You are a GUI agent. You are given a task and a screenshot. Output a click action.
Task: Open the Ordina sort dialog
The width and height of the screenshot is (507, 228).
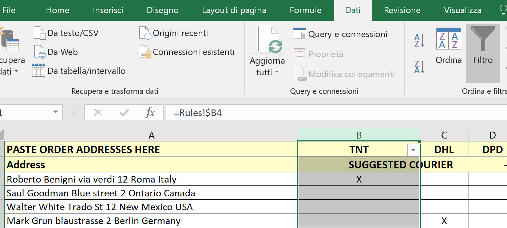[448, 46]
